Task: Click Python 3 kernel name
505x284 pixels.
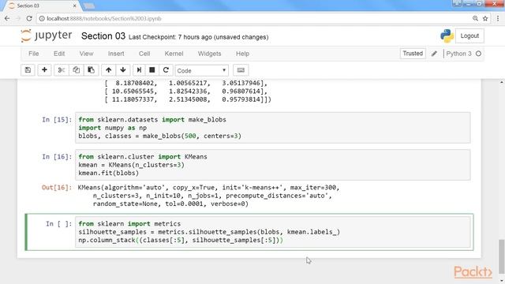Action: click(x=458, y=54)
